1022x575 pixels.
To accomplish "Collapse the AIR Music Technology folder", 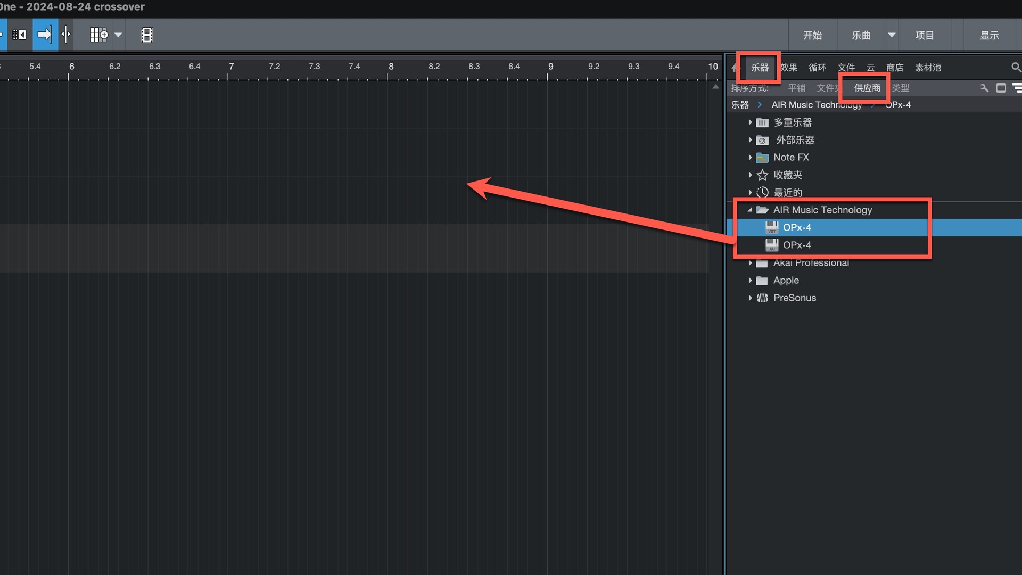I will (x=749, y=210).
